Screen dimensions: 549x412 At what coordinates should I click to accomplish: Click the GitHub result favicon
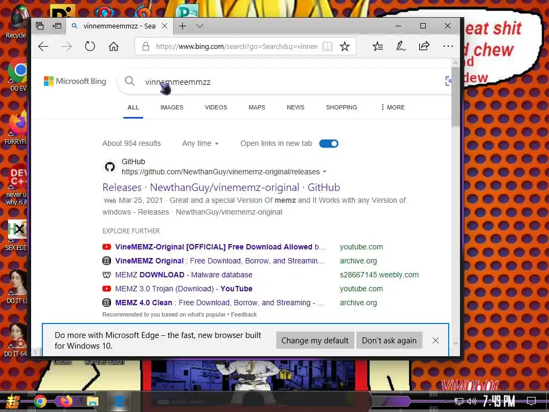(110, 167)
